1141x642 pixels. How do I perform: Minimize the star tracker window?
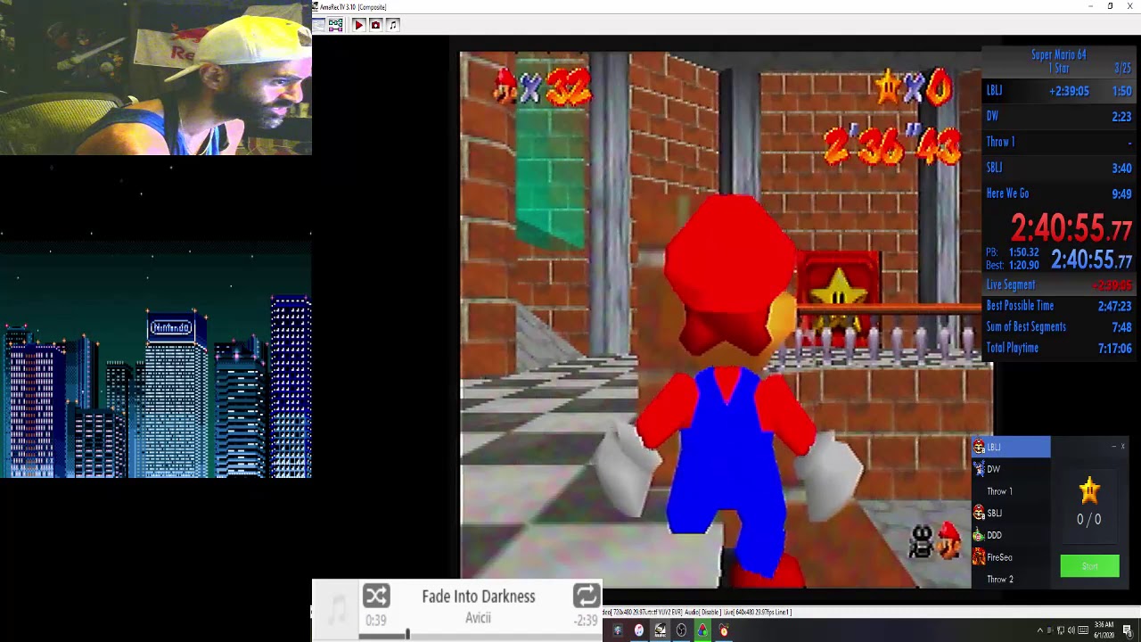click(x=1113, y=446)
